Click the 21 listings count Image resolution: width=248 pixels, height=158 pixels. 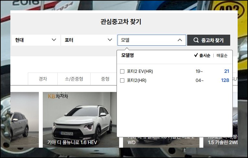(227, 71)
